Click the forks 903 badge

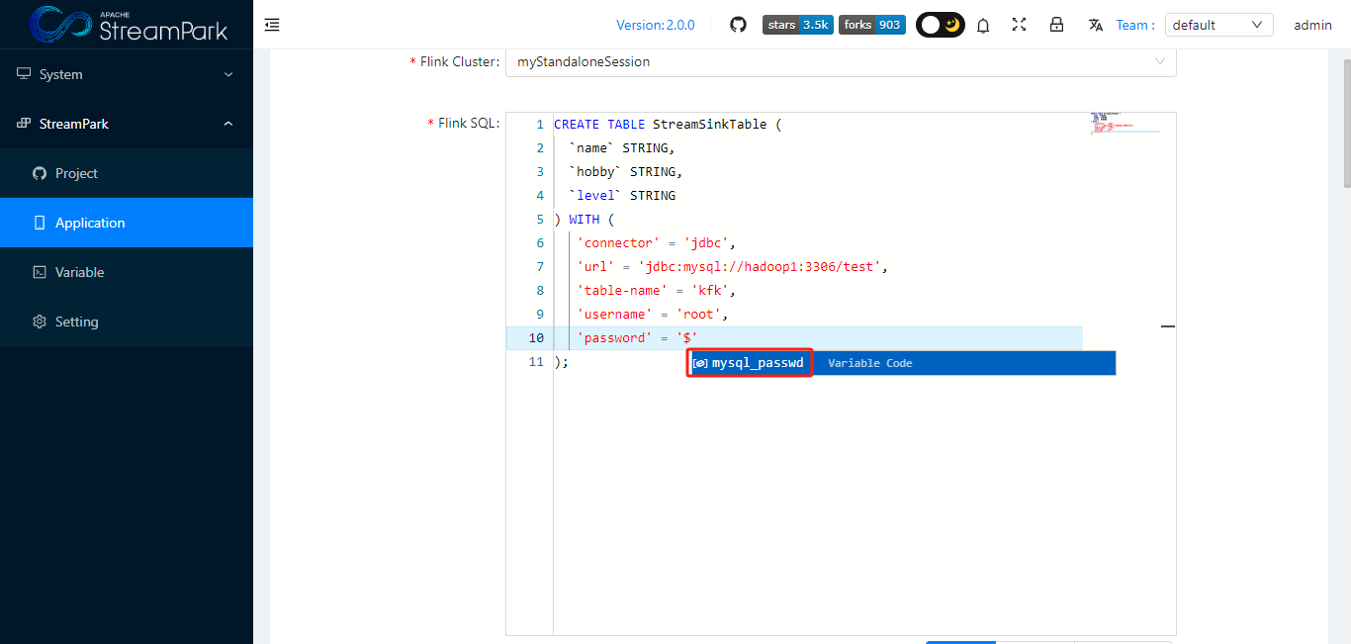click(x=872, y=25)
